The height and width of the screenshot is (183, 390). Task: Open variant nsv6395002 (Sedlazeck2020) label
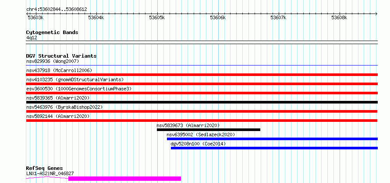pos(201,135)
